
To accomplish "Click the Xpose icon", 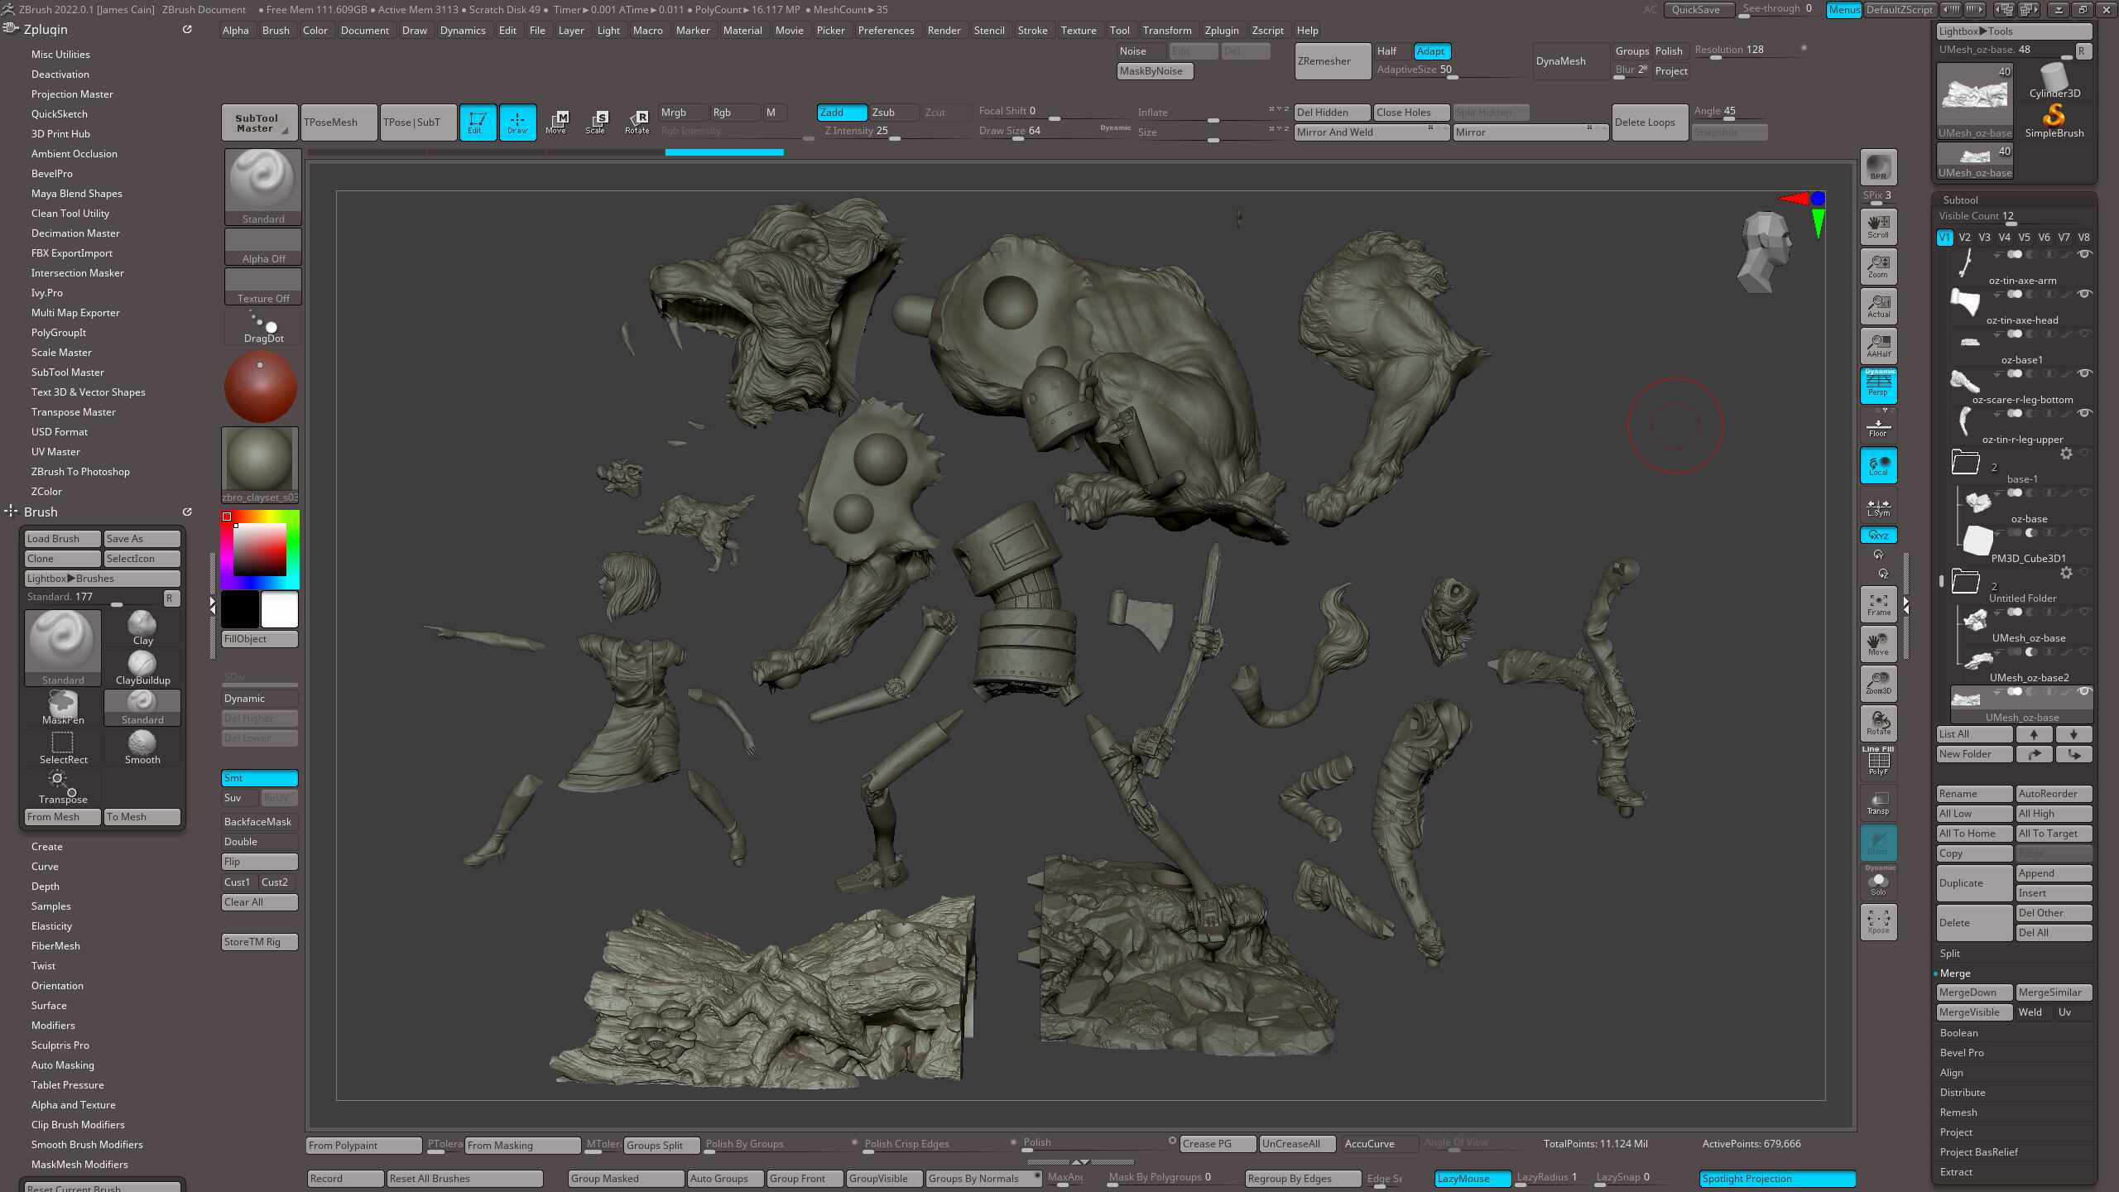I will 1878,921.
